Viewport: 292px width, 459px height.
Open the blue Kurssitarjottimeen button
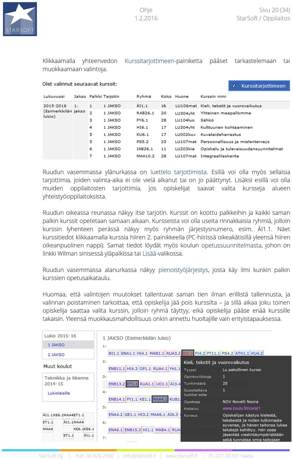(x=259, y=86)
